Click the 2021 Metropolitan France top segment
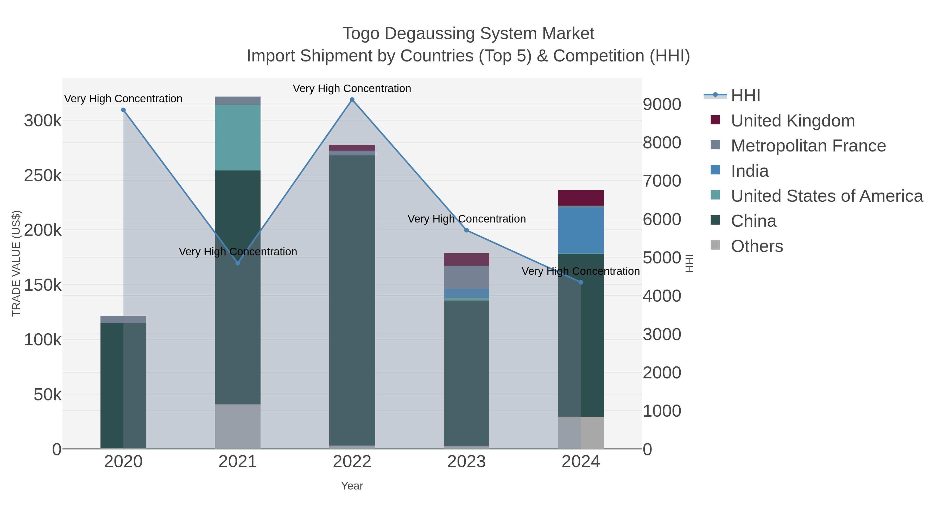The image size is (937, 527). tap(238, 101)
